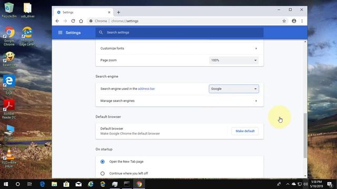Focus the Search settings field
337x189 pixels.
tap(180, 33)
